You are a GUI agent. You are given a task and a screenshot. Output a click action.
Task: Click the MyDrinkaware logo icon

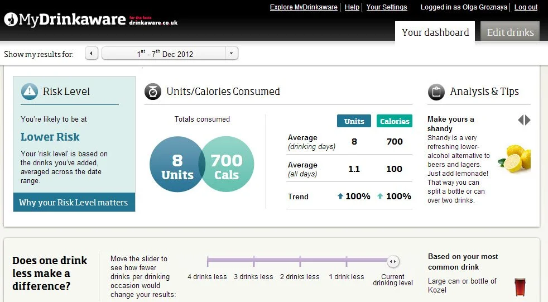(11, 20)
